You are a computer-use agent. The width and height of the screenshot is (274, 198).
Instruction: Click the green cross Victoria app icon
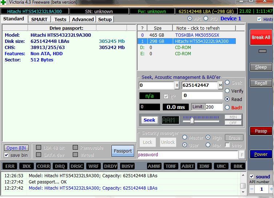3,2
